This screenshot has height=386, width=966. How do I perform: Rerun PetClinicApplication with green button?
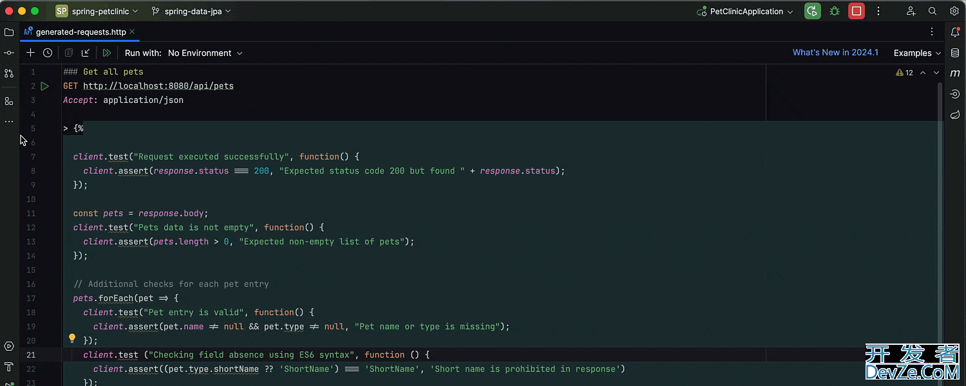click(x=813, y=11)
